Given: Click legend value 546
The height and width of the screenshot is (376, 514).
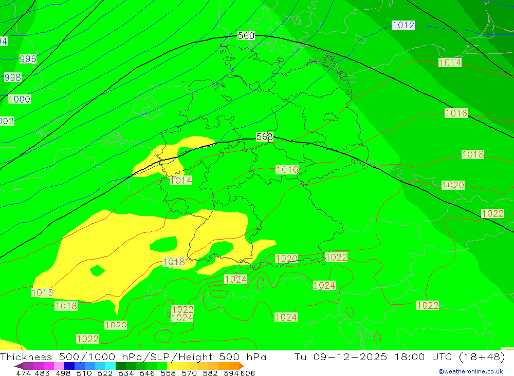Looking at the screenshot, I should (x=147, y=373).
